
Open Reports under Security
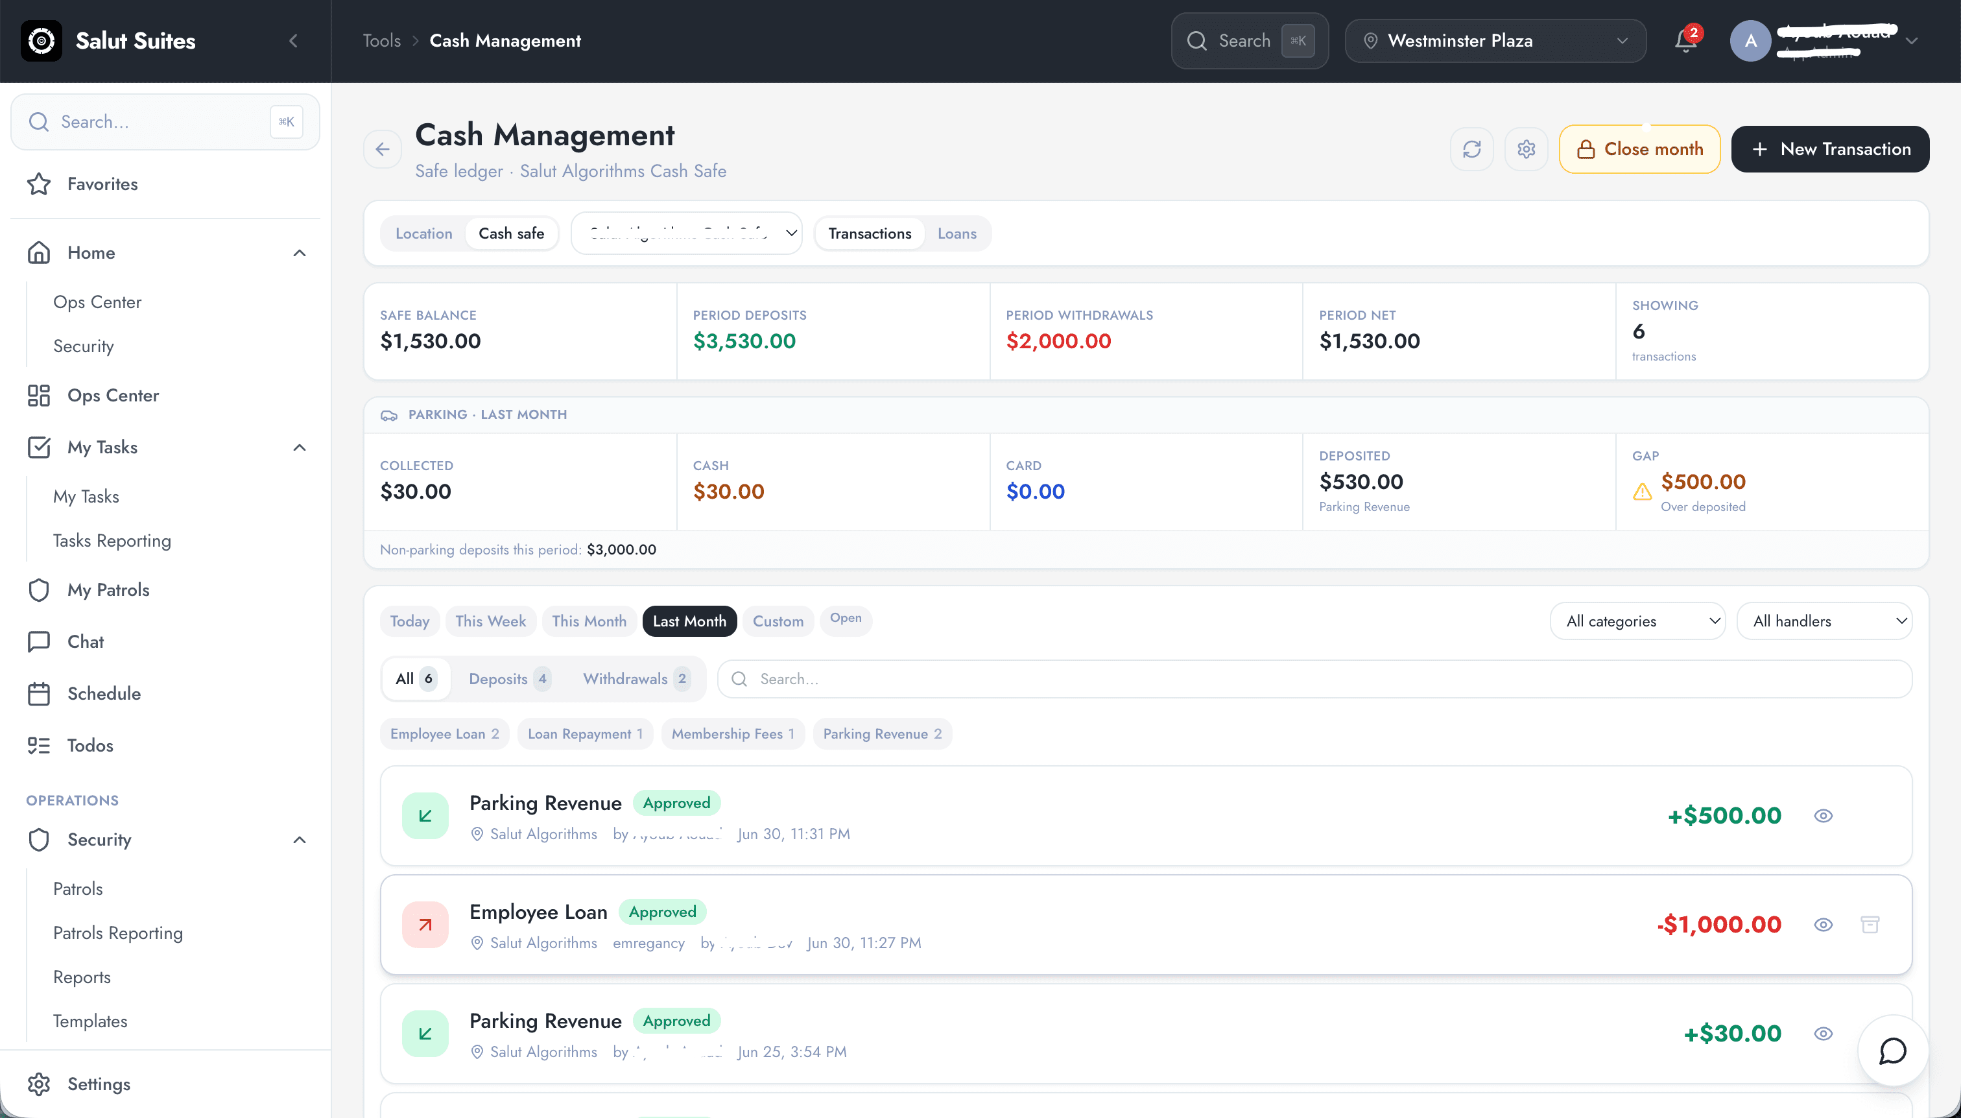82,977
